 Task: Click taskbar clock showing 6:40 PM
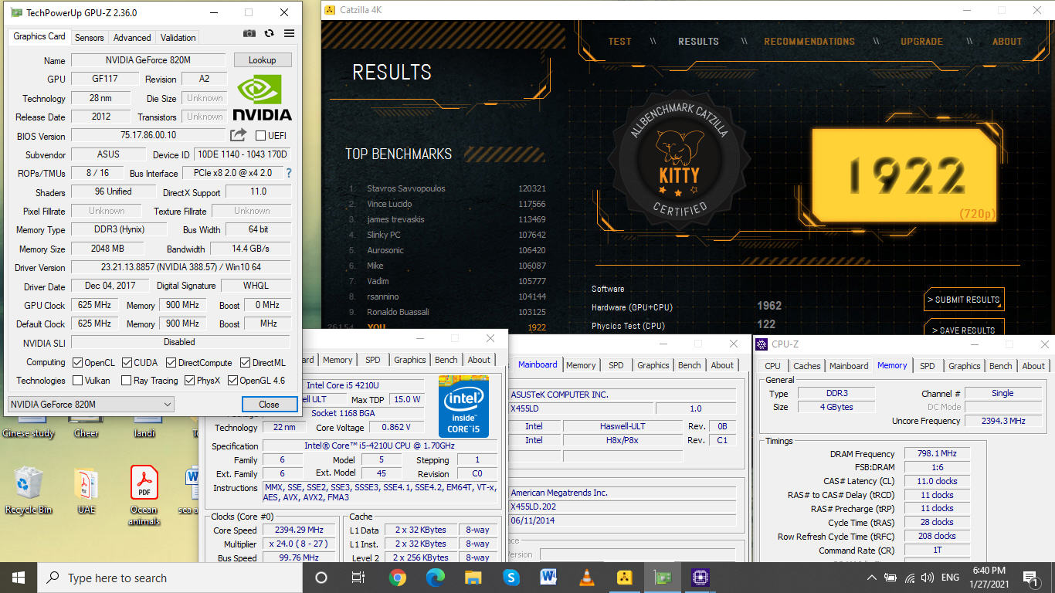tap(989, 578)
